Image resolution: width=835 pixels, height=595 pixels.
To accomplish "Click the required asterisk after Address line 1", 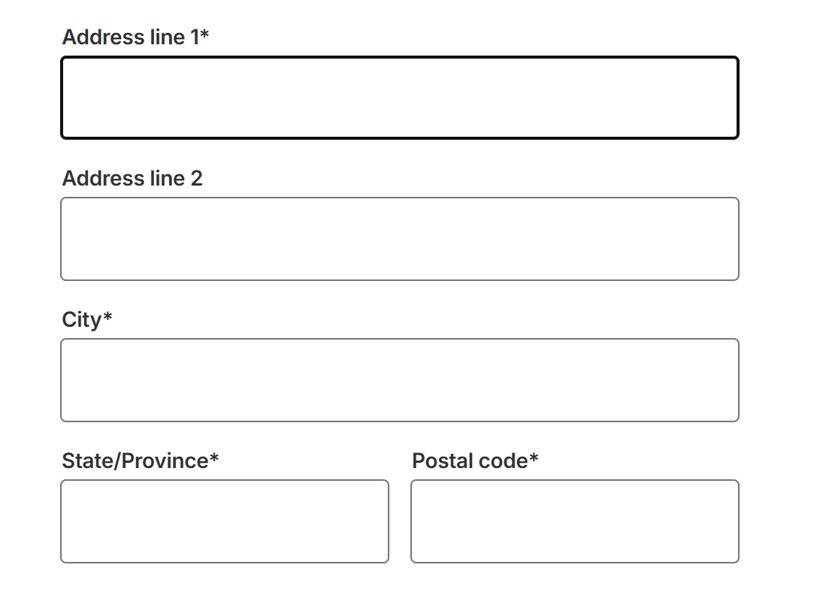I will tap(204, 35).
